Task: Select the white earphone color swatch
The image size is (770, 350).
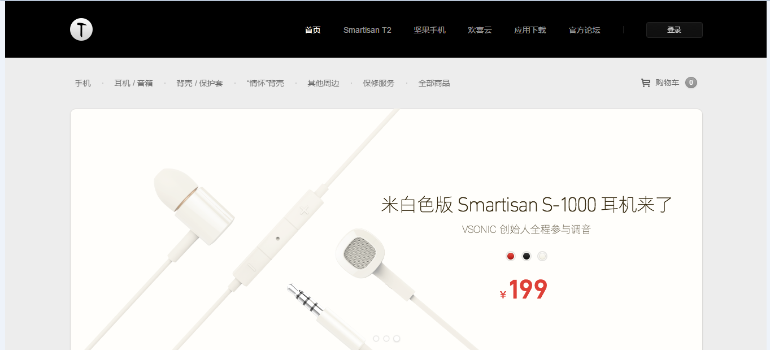Action: [542, 256]
